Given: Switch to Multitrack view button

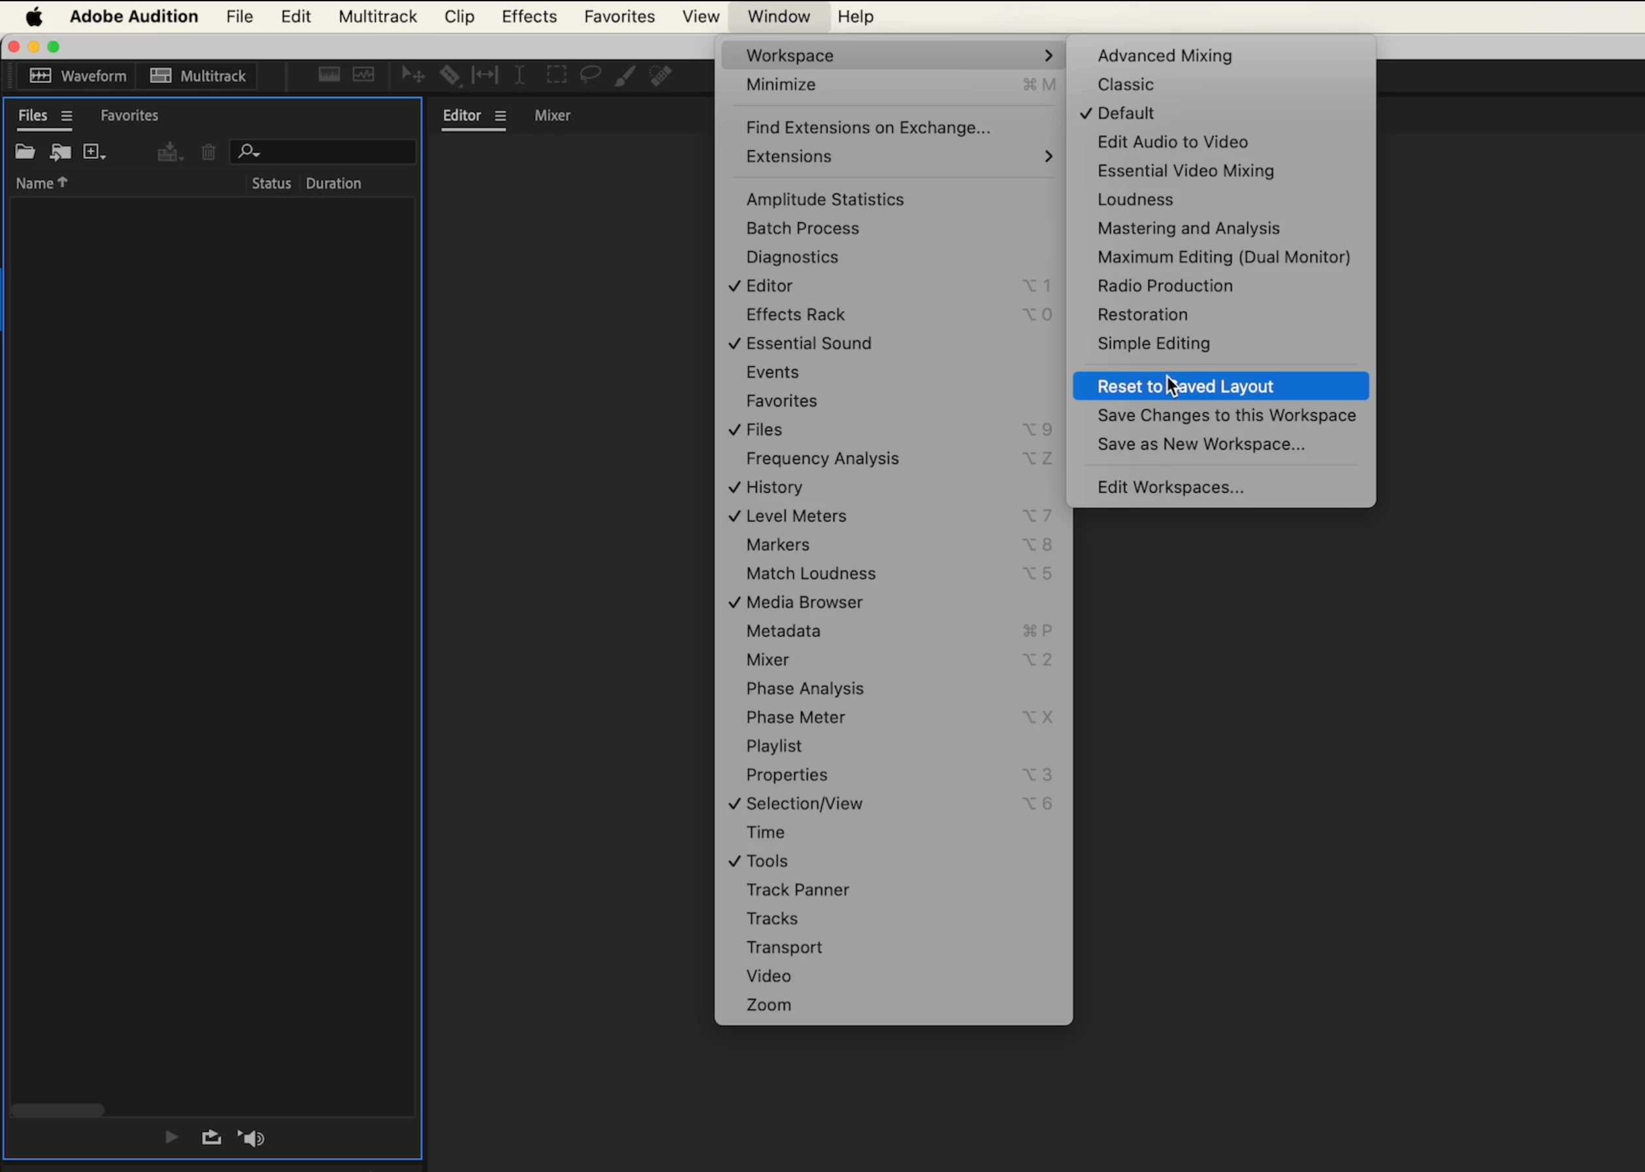Looking at the screenshot, I should [x=198, y=76].
